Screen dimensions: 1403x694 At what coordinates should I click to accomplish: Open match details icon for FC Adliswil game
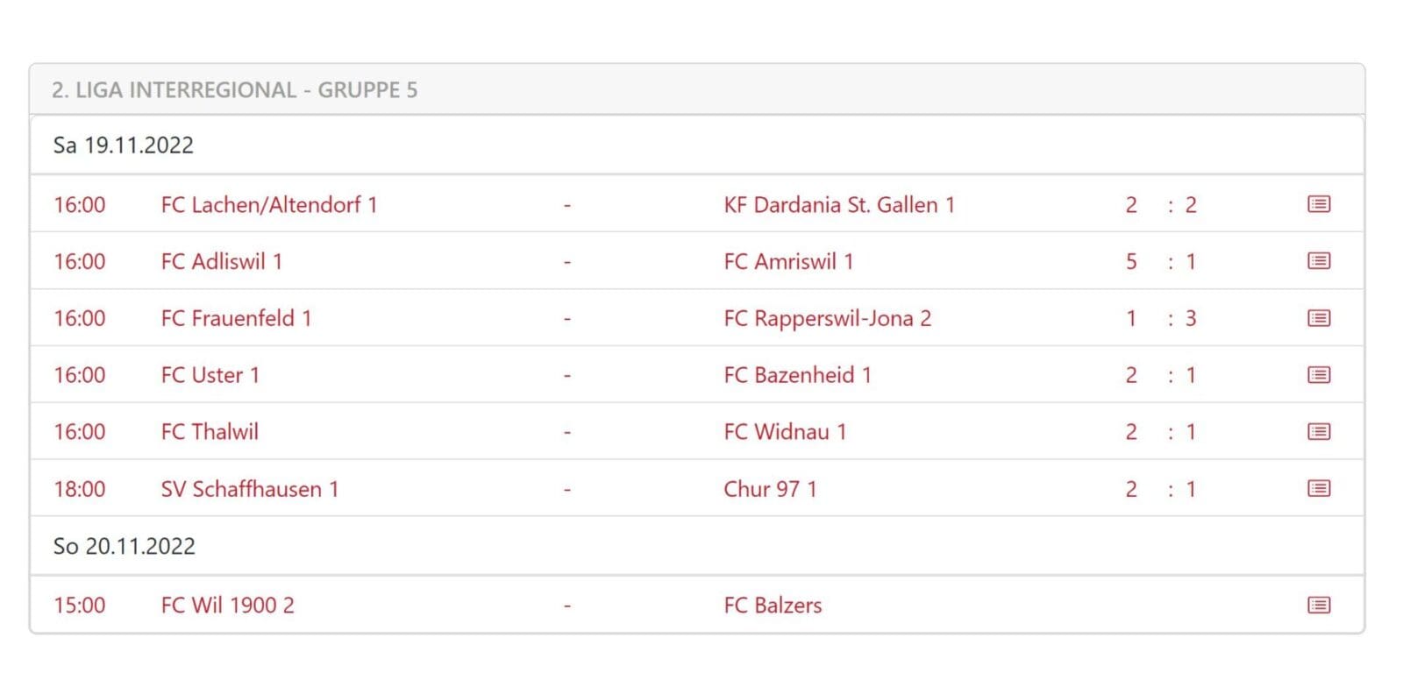(1319, 261)
